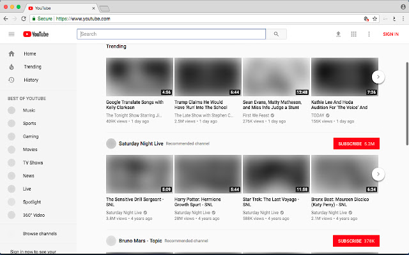Viewport: 409px width, 255px height.
Task: Open a new browser tab
Action: coord(105,8)
